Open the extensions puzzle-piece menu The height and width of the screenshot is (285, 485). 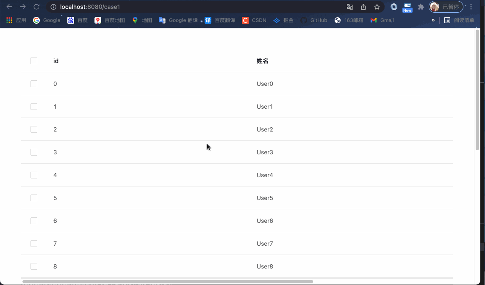(x=421, y=7)
